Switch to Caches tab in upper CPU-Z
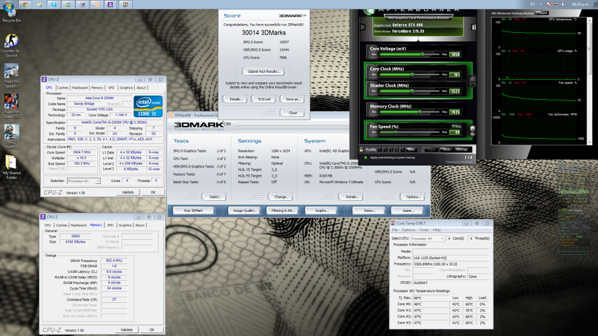The height and width of the screenshot is (336, 598). (x=62, y=87)
